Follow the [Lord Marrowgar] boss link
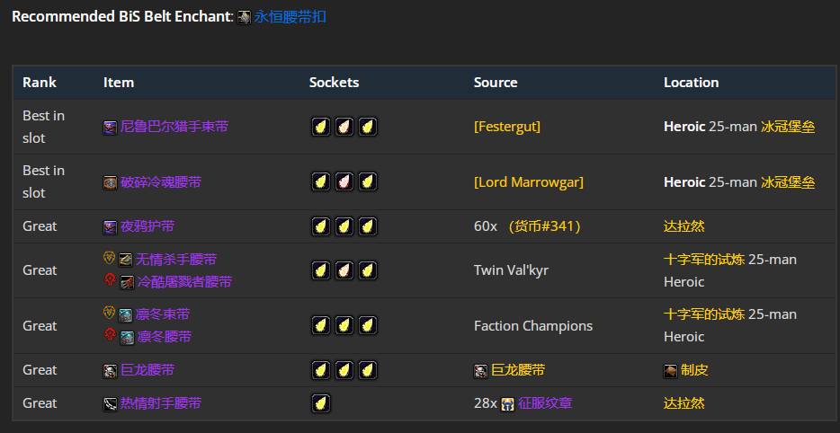 click(x=529, y=182)
